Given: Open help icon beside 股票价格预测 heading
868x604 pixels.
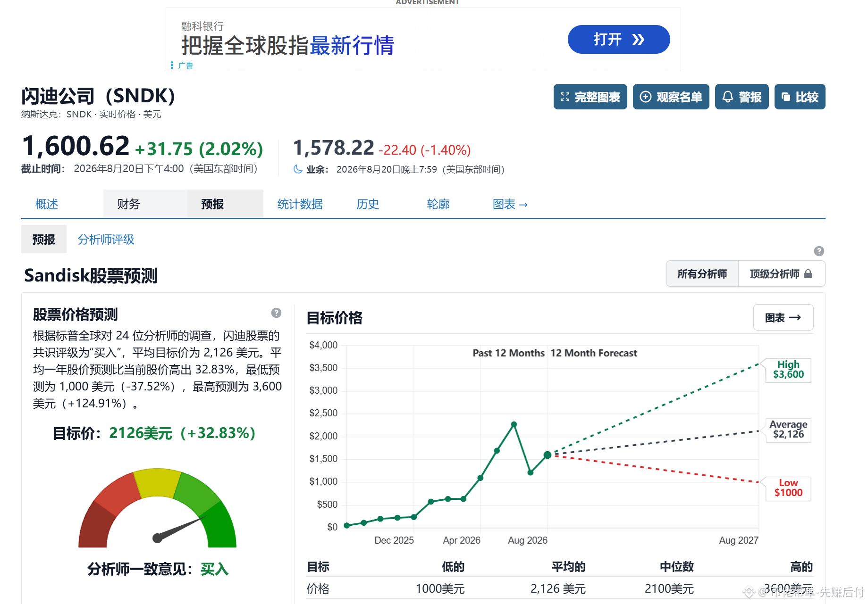Looking at the screenshot, I should [276, 313].
